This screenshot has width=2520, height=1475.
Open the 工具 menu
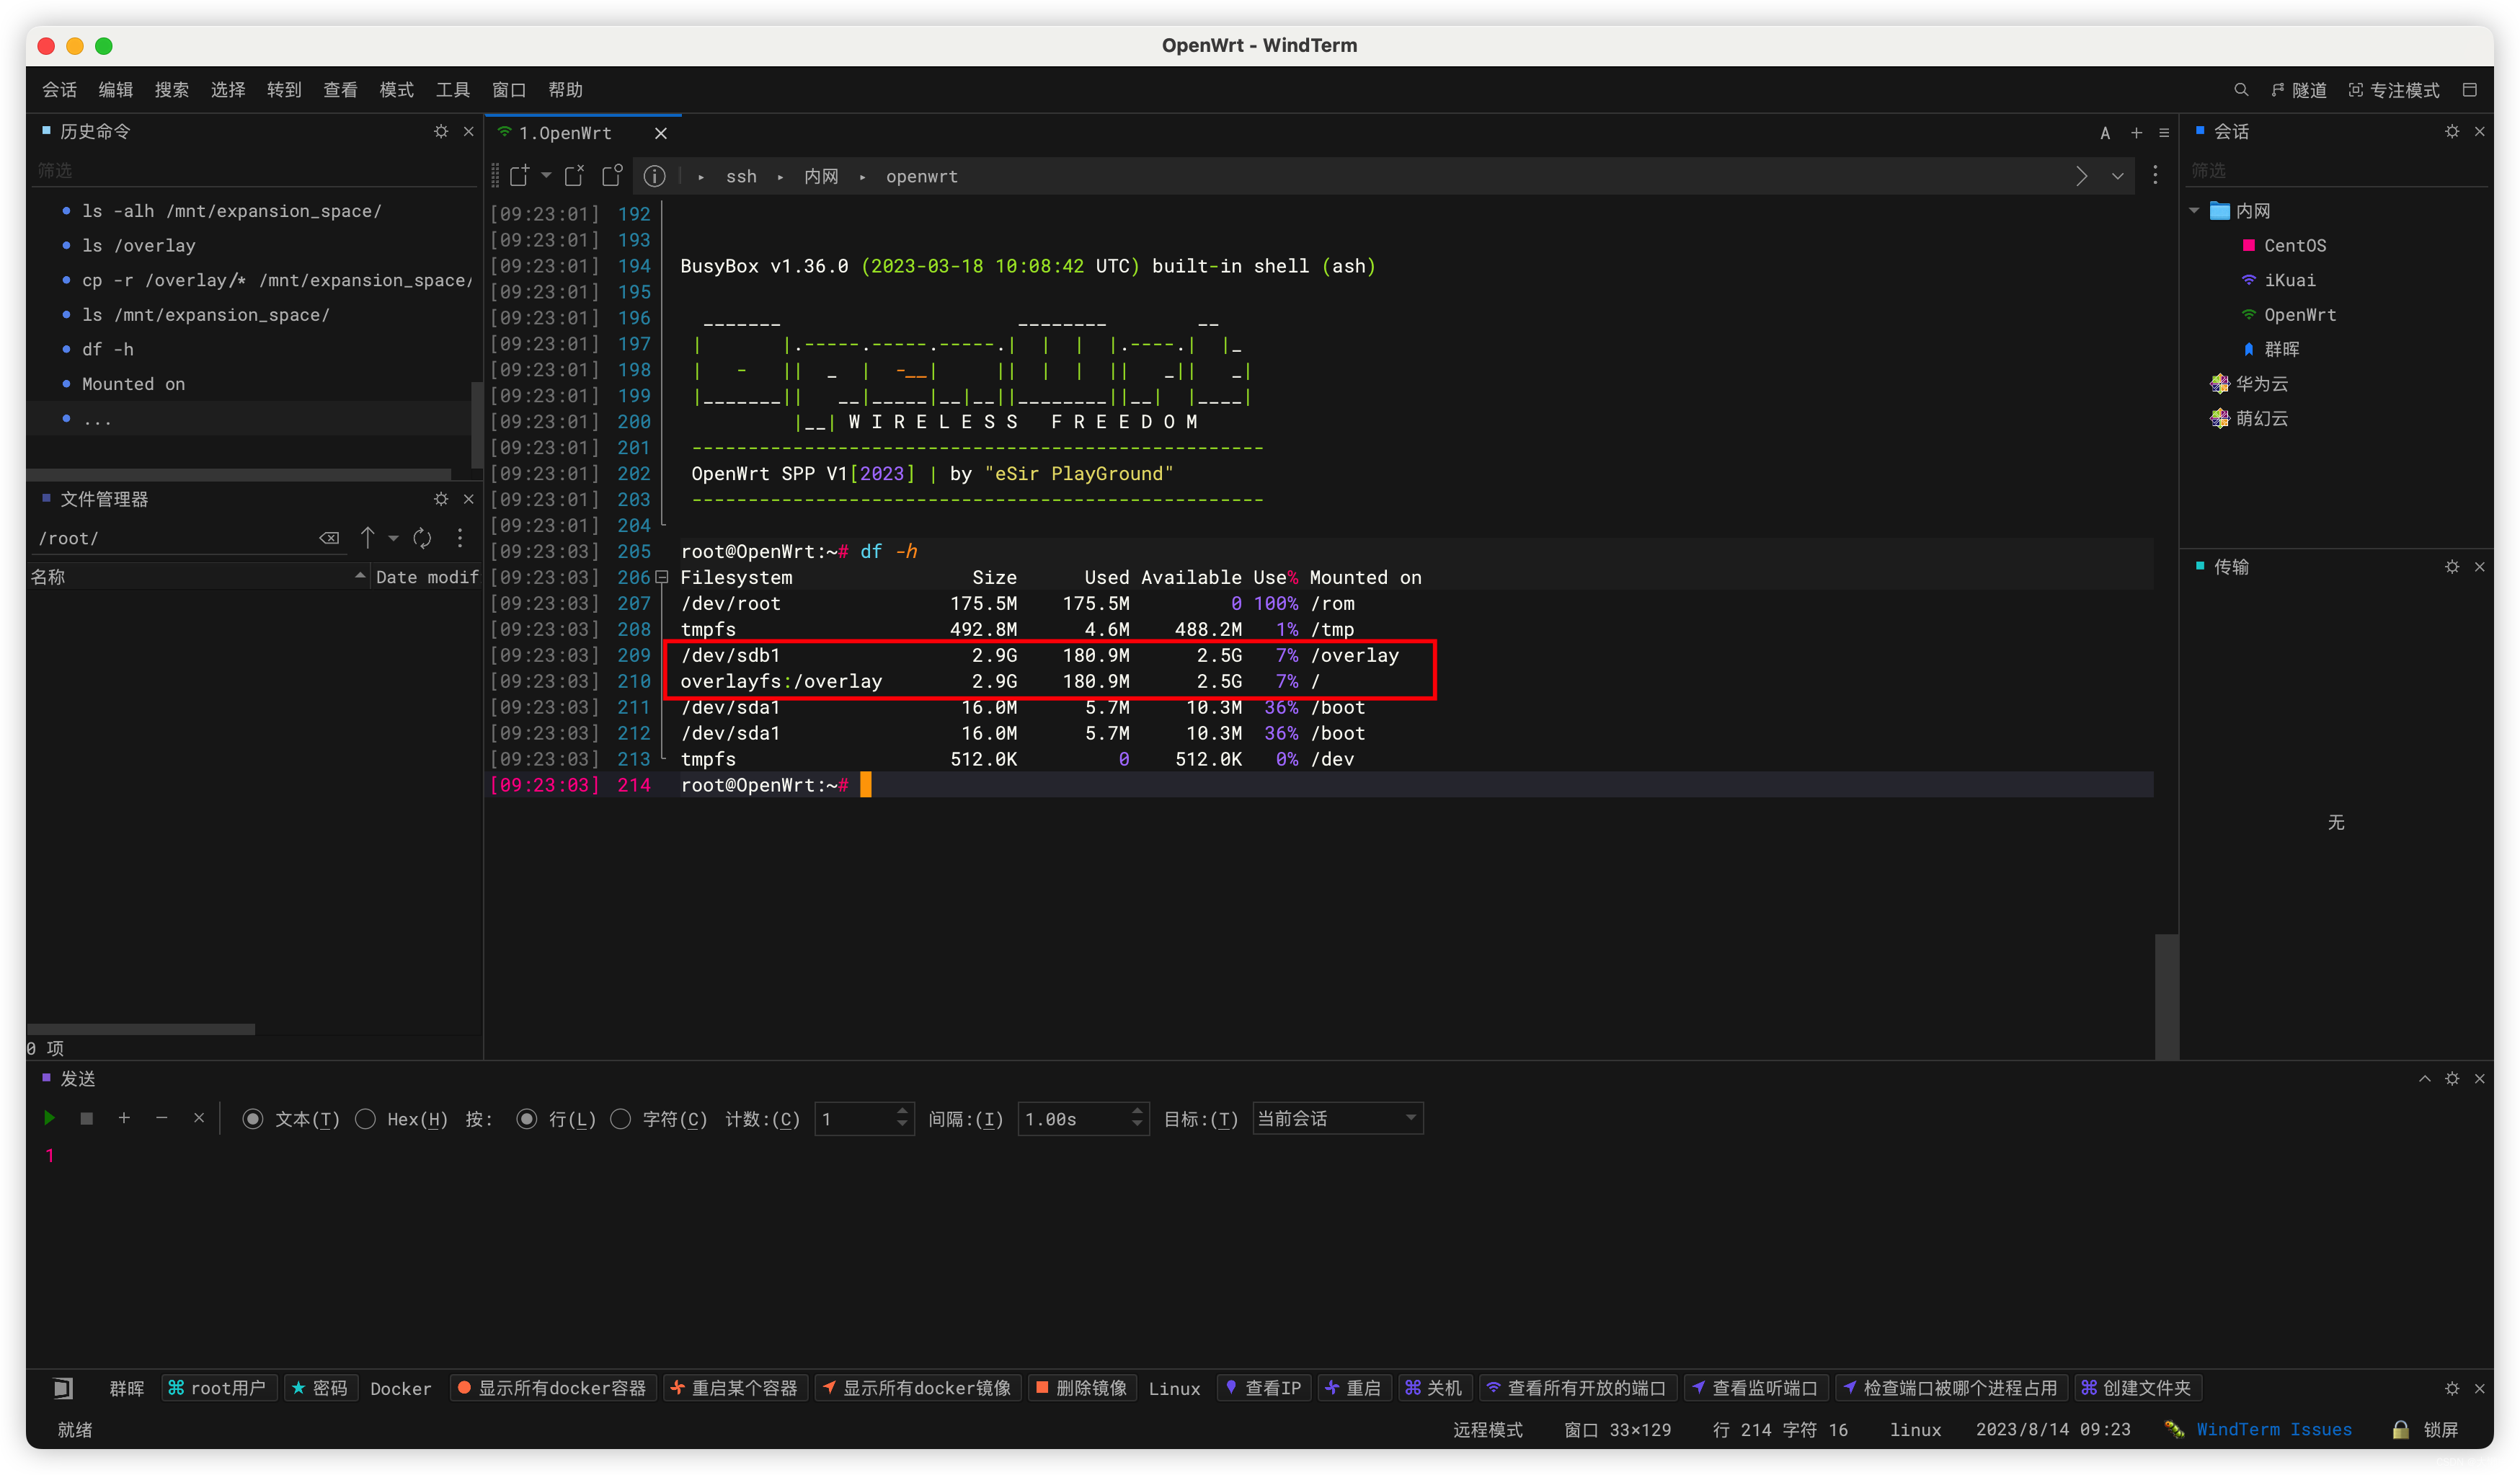coord(452,90)
